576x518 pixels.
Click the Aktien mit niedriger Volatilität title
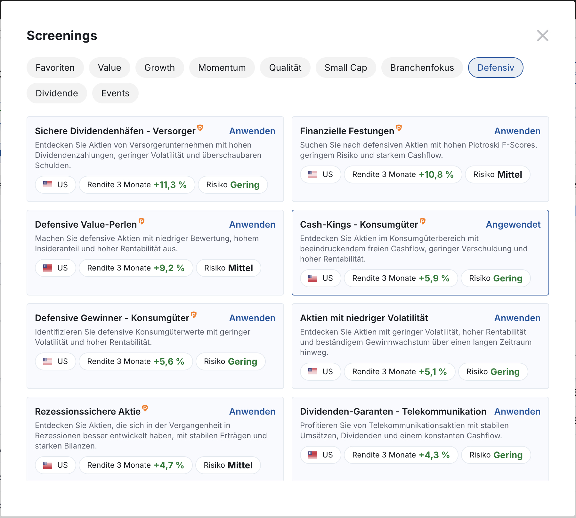pyautogui.click(x=364, y=318)
